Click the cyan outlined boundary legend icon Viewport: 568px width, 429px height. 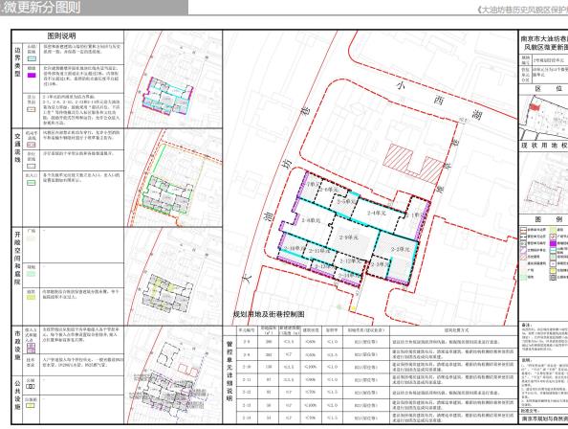[x=32, y=58]
